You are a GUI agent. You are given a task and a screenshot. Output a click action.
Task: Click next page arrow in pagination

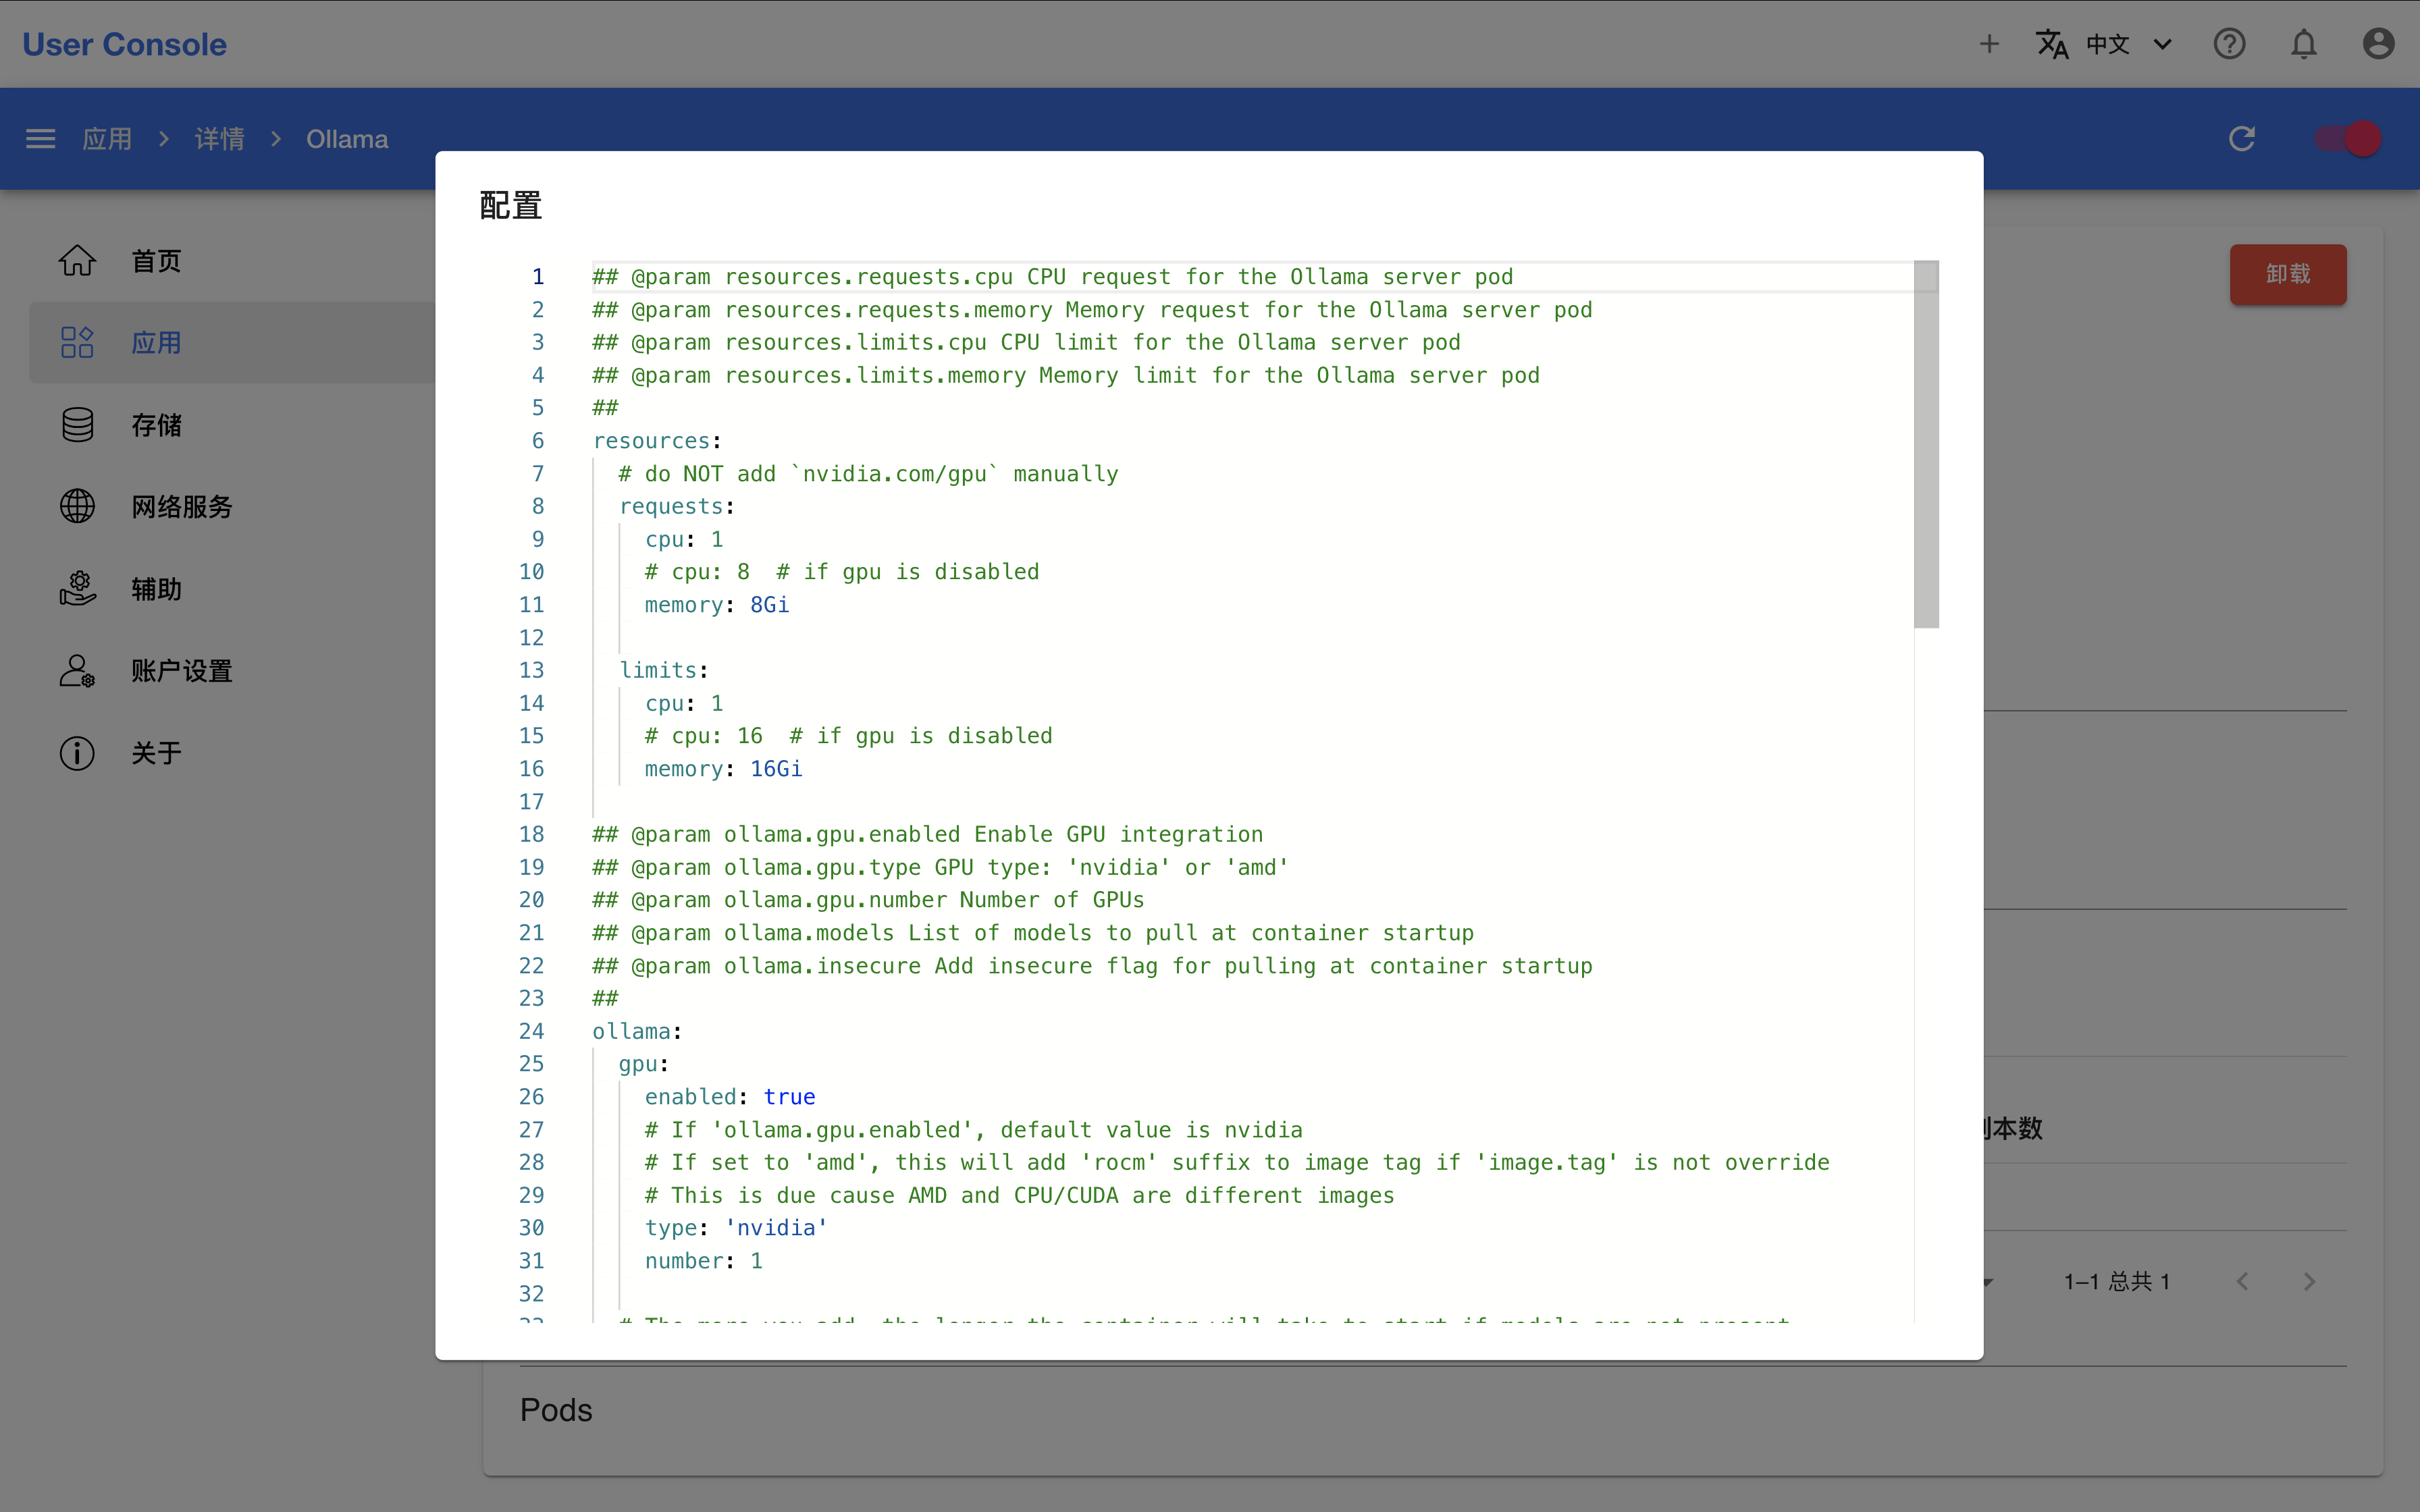pyautogui.click(x=2309, y=1281)
